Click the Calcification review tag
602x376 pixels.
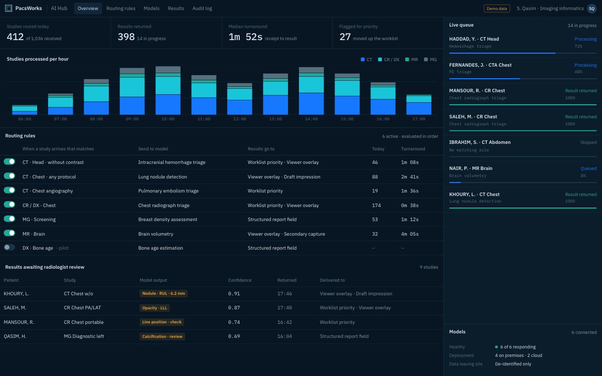tap(162, 336)
